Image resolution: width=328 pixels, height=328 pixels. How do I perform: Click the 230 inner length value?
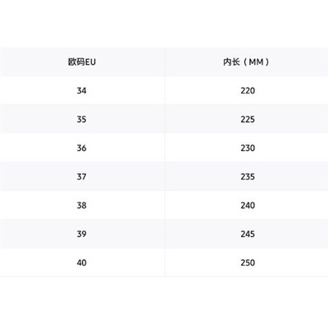click(x=248, y=148)
